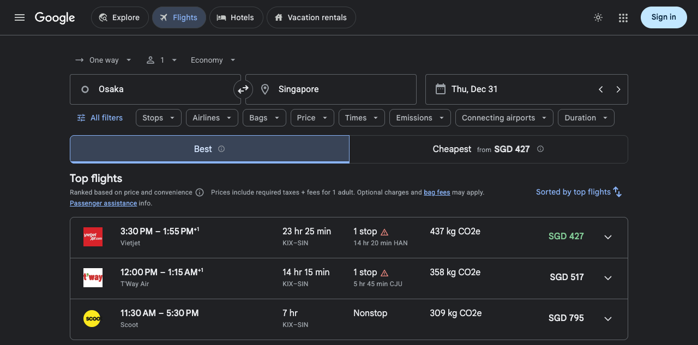
Task: Open the Duration filter
Action: pos(586,118)
